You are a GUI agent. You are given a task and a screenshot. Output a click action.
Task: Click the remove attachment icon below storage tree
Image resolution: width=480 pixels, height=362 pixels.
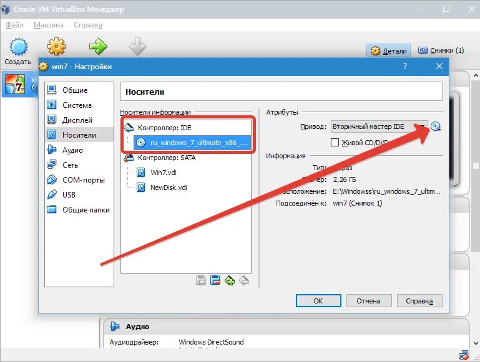click(x=244, y=280)
